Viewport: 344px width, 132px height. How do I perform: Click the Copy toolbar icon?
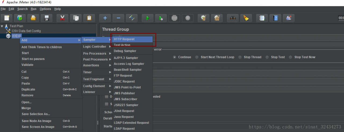click(76, 18)
